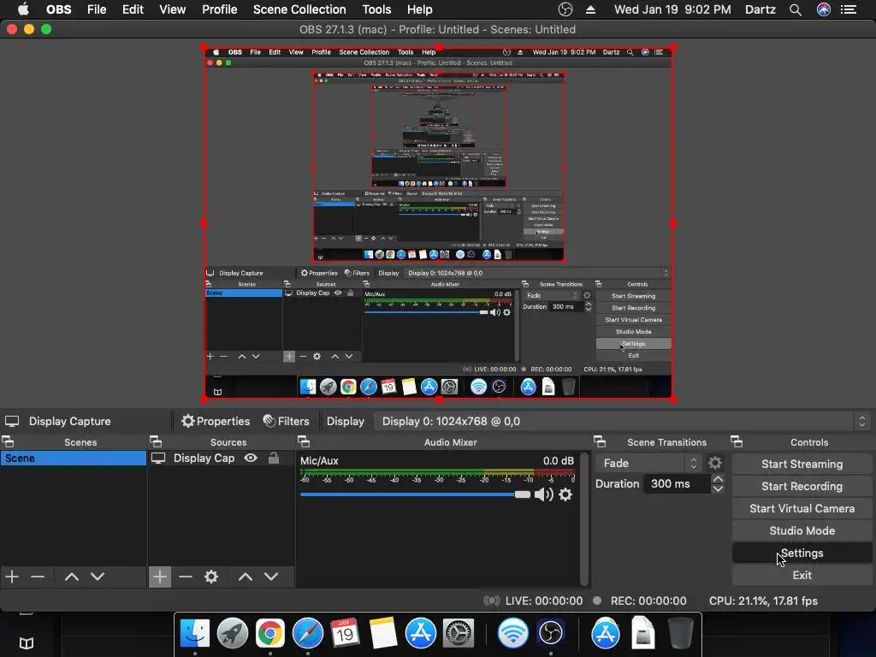Mute Mic/Aux with speaker icon
This screenshot has height=657, width=876.
543,494
